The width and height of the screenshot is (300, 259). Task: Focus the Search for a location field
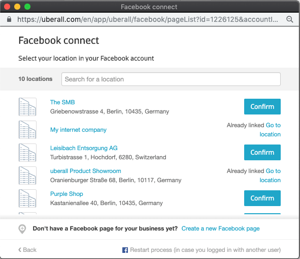[171, 79]
